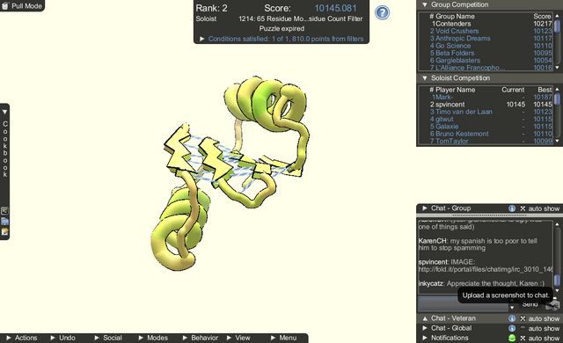This screenshot has width=563, height=343.
Task: Click the info icon beside Chat - Veteran
Action: click(512, 318)
